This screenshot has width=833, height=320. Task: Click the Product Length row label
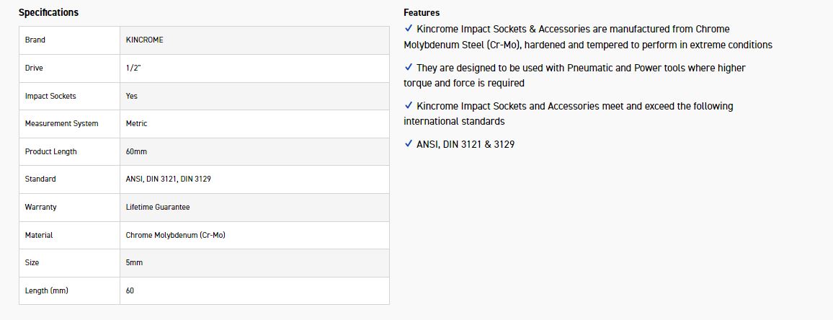(x=50, y=152)
